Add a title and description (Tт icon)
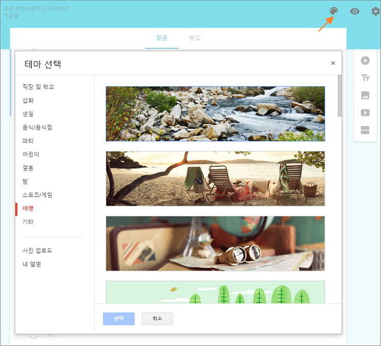The image size is (381, 346). (365, 78)
